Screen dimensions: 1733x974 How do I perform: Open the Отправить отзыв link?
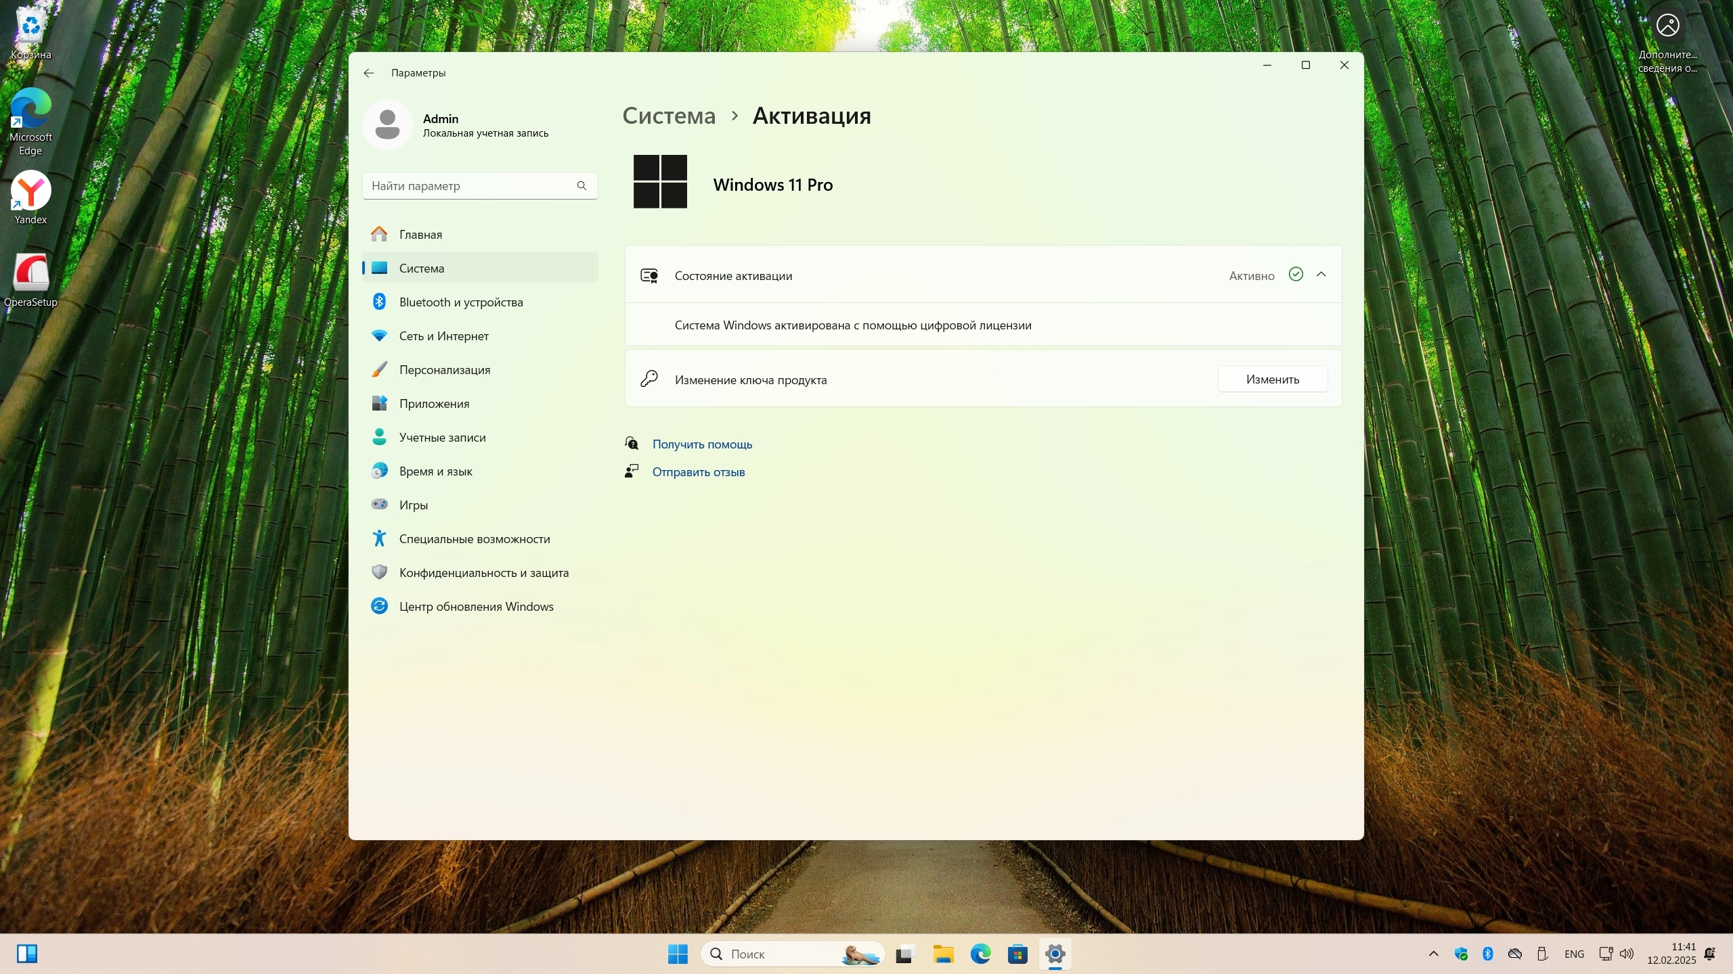click(x=698, y=472)
